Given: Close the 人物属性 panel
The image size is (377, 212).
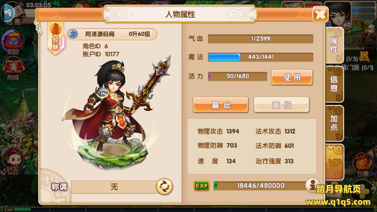Looking at the screenshot, I should (320, 15).
